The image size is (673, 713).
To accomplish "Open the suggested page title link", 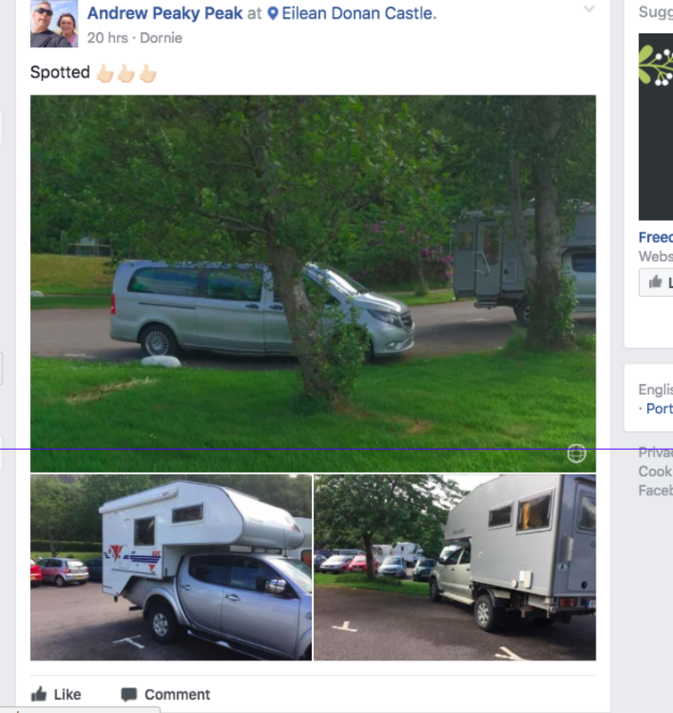I will [656, 237].
